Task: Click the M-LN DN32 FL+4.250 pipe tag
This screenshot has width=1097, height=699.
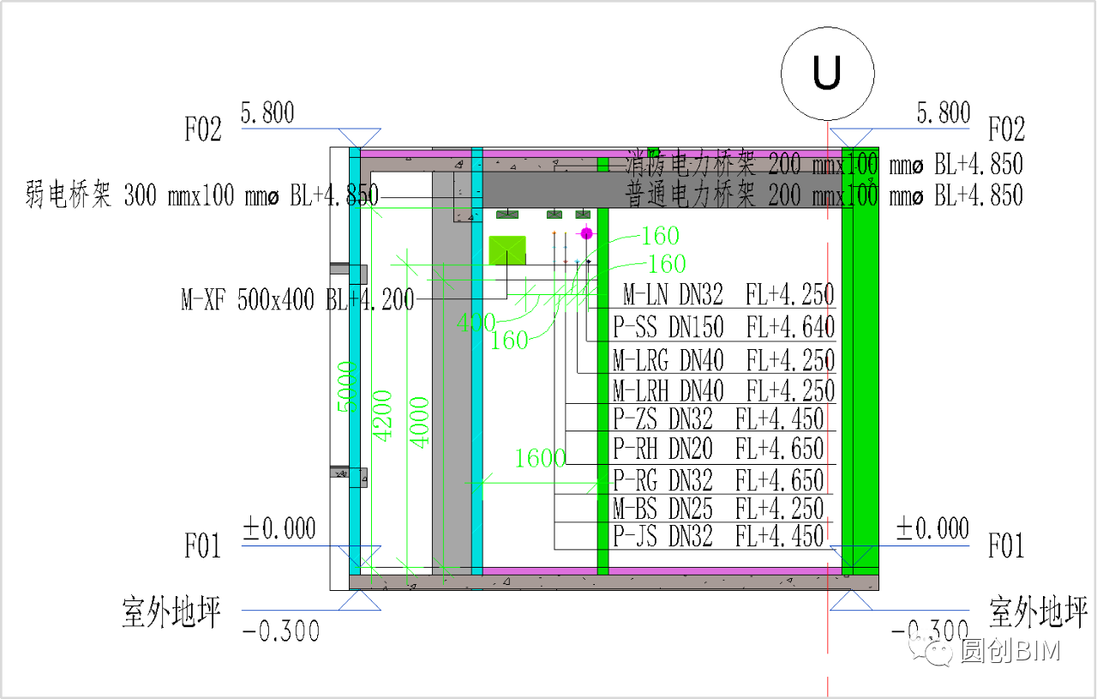Action: [x=728, y=295]
